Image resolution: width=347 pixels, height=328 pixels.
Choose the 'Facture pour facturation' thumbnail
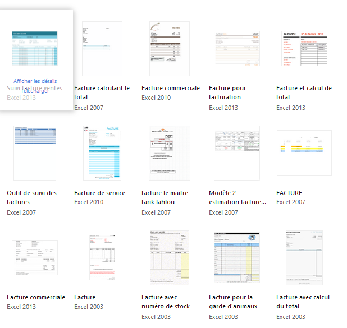pyautogui.click(x=237, y=49)
